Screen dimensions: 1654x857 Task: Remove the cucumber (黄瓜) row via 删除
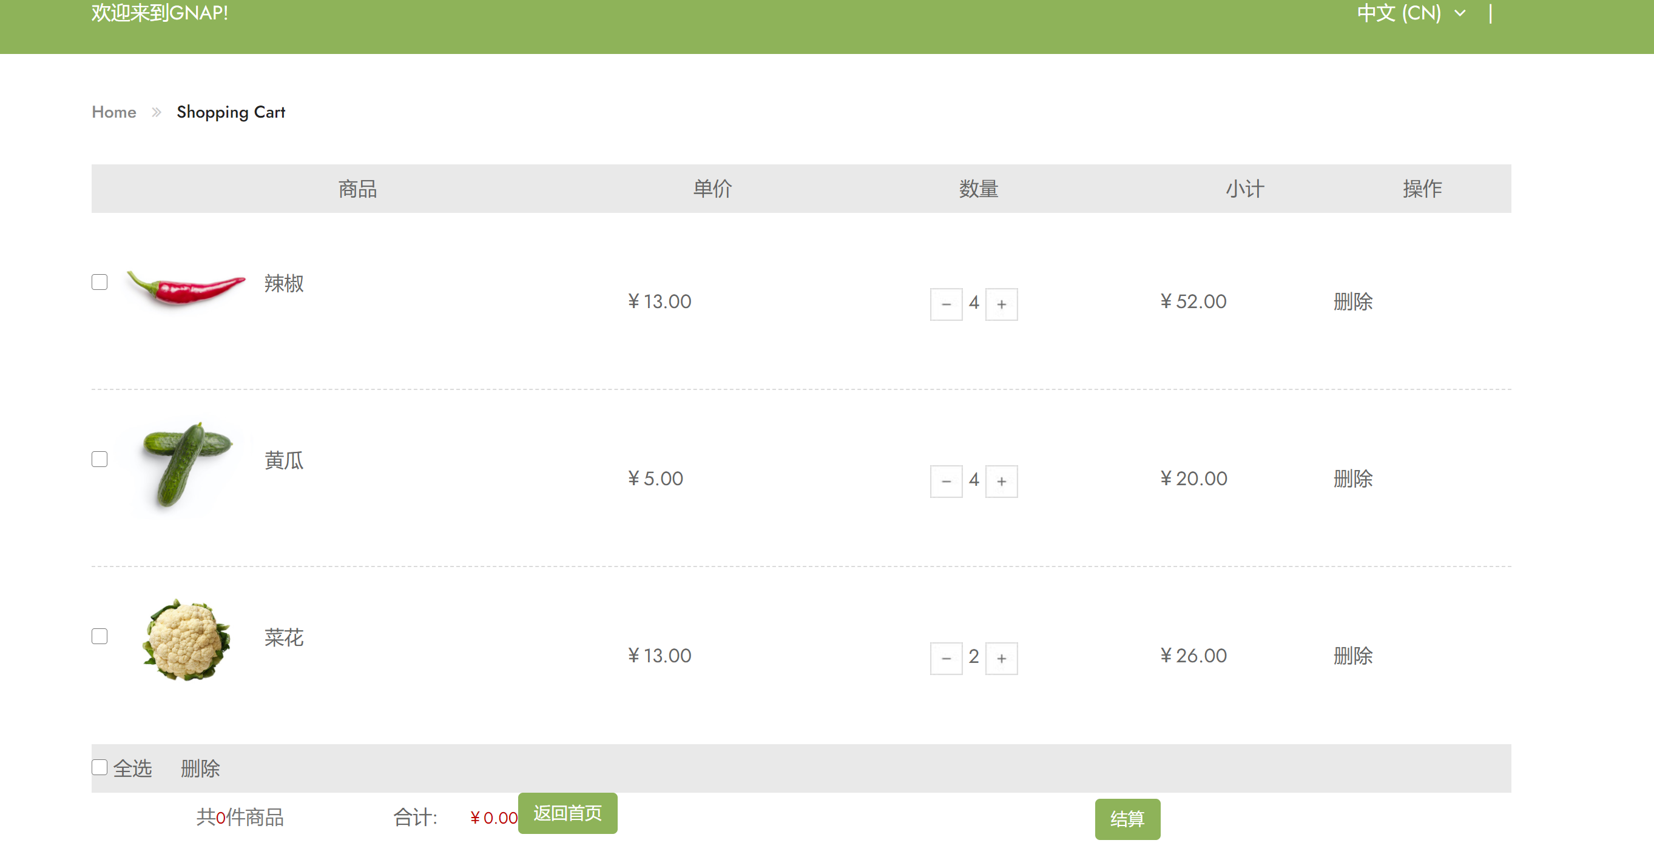(1352, 479)
